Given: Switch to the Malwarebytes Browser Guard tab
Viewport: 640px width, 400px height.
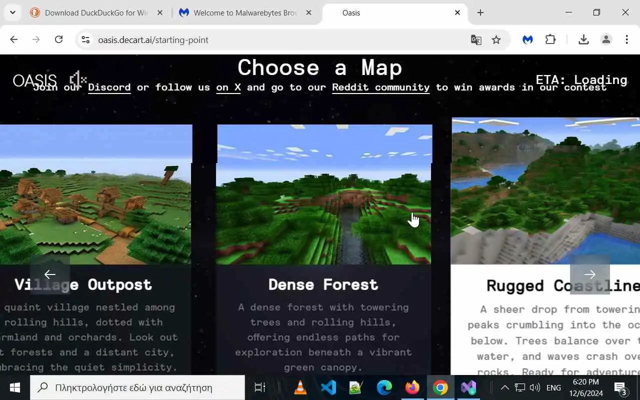Looking at the screenshot, I should click(x=245, y=12).
